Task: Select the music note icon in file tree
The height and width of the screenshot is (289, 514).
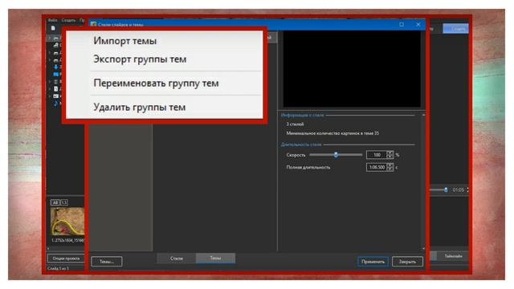Action: pyautogui.click(x=55, y=104)
